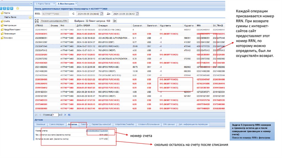Expand the Счета folder in sidebar
The height and width of the screenshot is (158, 282).
tap(7, 21)
